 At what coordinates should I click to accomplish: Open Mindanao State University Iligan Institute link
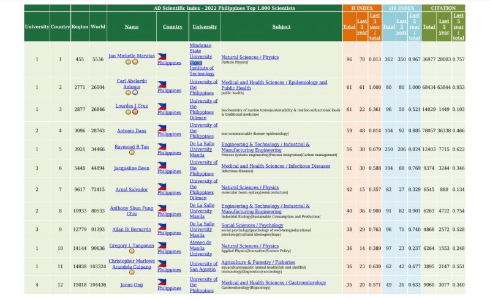pyautogui.click(x=202, y=59)
